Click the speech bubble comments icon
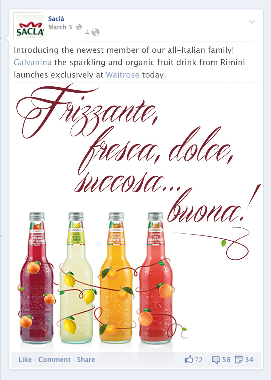This screenshot has width=271, height=380. pos(216,360)
